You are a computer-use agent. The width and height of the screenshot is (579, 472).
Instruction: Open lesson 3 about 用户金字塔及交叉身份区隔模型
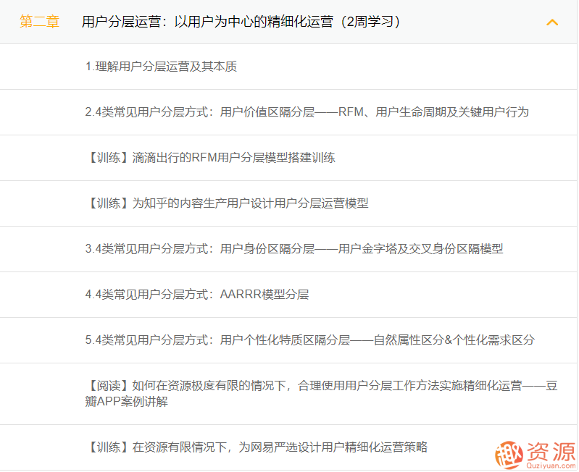[294, 249]
